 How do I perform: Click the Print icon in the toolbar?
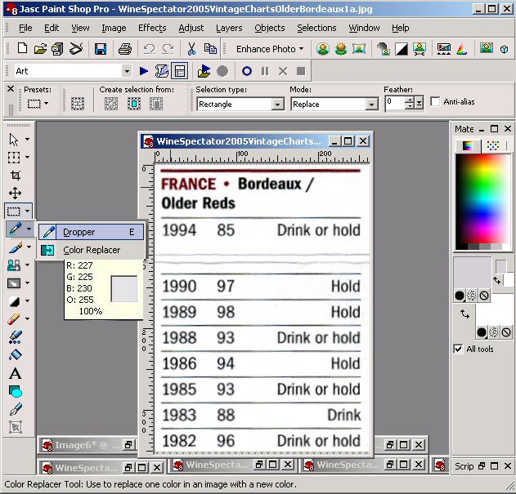[x=124, y=49]
